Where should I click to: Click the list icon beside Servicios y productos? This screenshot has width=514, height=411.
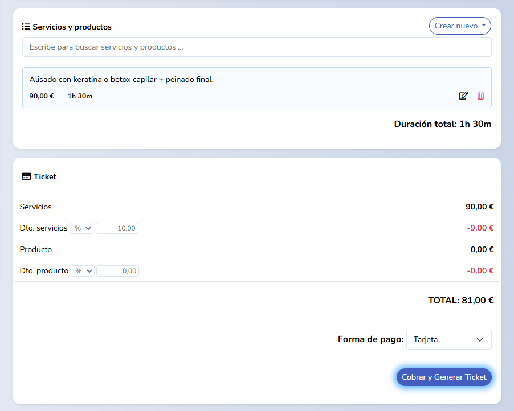pos(26,27)
